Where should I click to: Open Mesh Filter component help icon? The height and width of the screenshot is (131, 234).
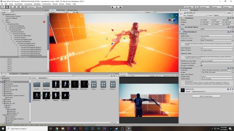(228, 27)
